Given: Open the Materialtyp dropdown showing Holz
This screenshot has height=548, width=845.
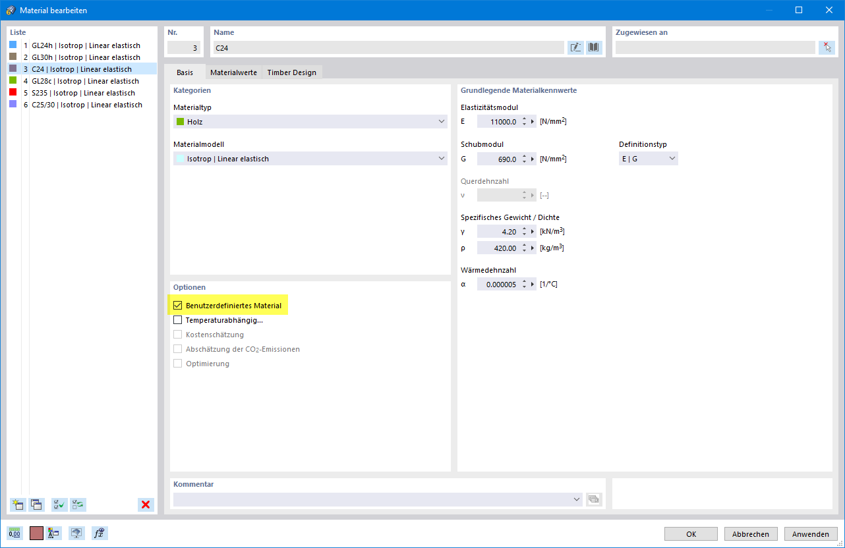Looking at the screenshot, I should pyautogui.click(x=310, y=122).
